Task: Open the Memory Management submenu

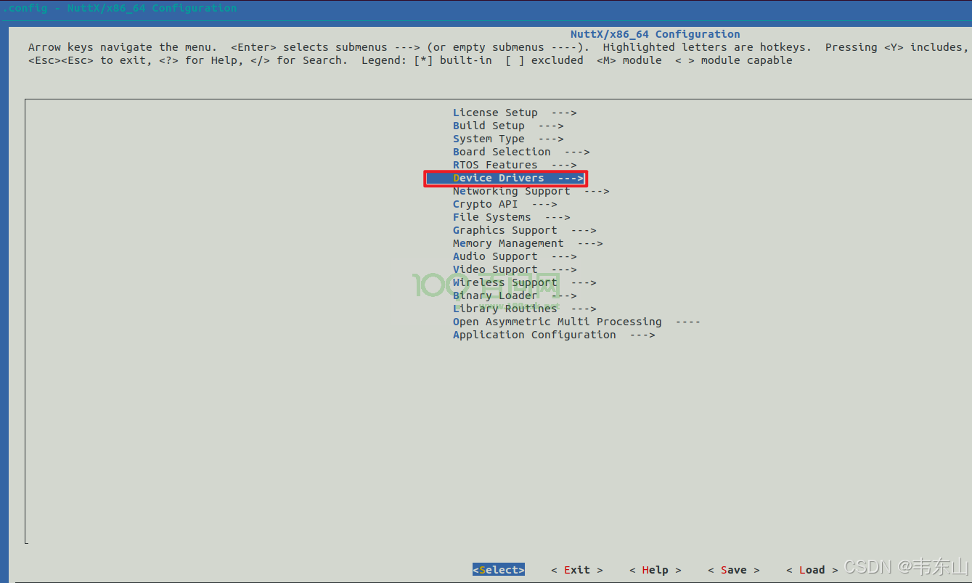Action: coord(528,243)
